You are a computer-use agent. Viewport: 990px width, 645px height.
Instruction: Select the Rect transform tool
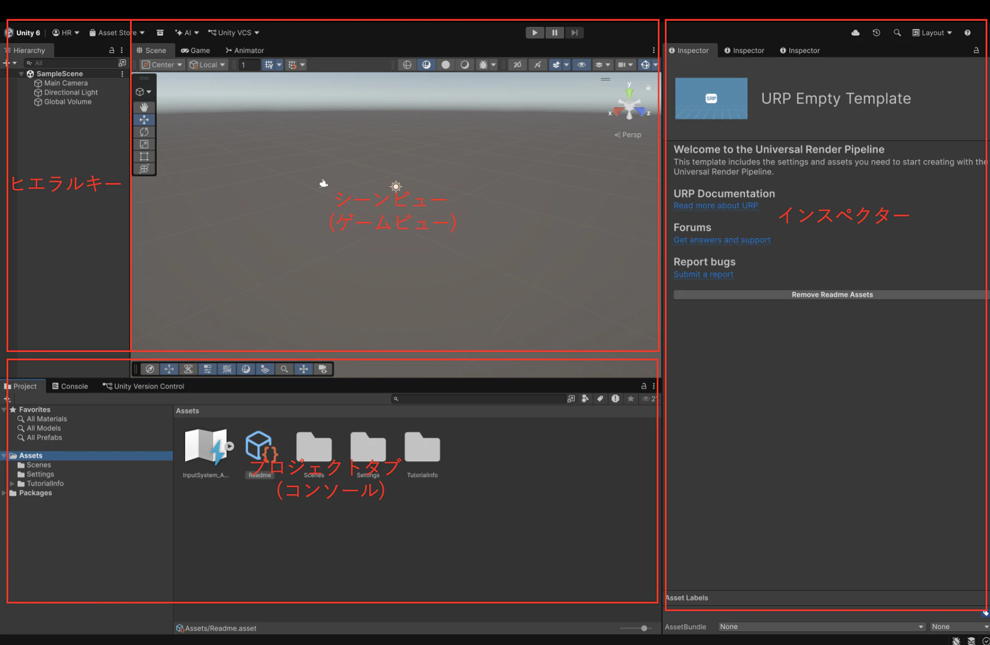coord(144,156)
